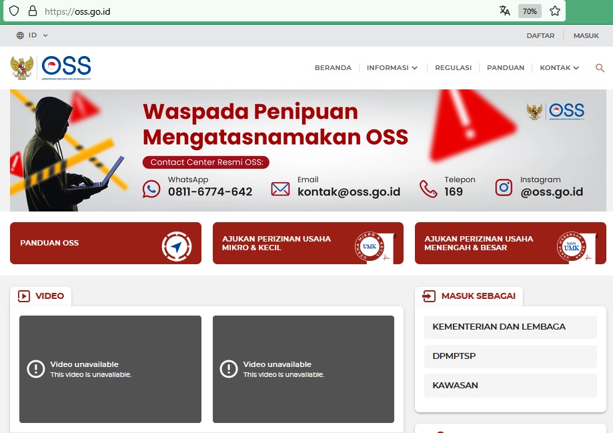Select the MASUK SEBAGAI tab
This screenshot has width=613, height=433.
(x=469, y=296)
